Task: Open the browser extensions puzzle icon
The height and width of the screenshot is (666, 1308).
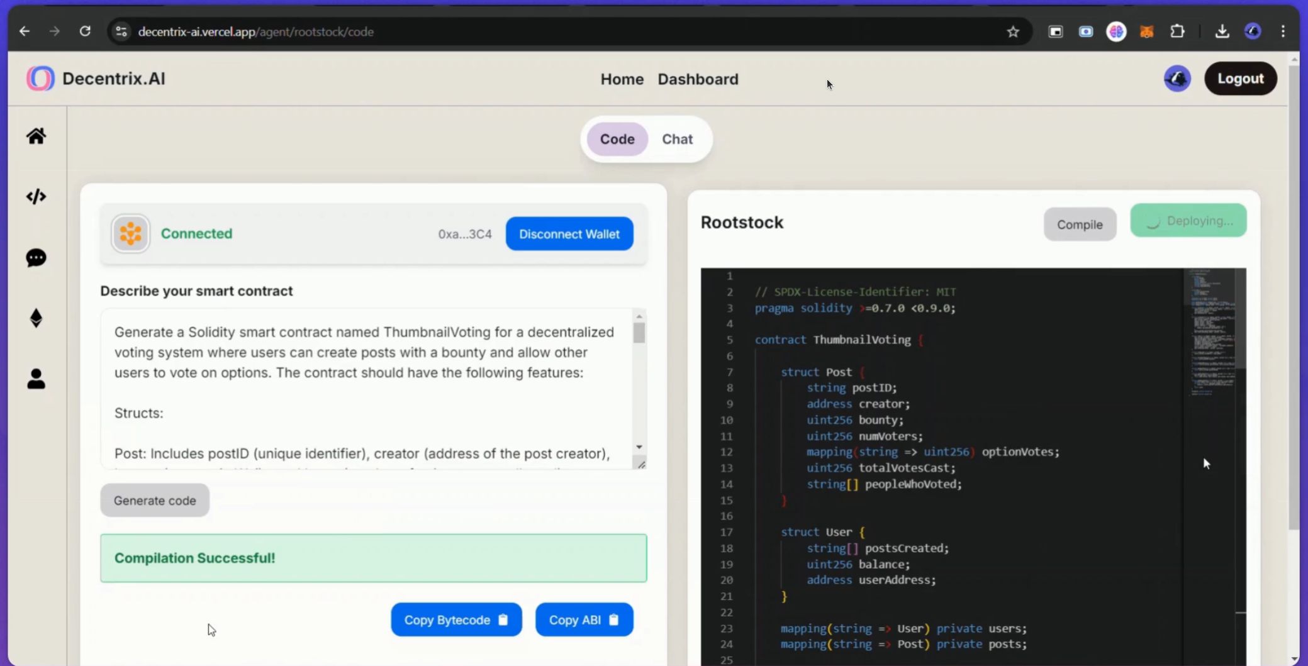Action: point(1177,31)
